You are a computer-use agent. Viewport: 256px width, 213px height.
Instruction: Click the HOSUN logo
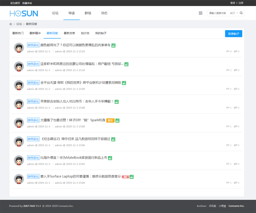pos(24,13)
